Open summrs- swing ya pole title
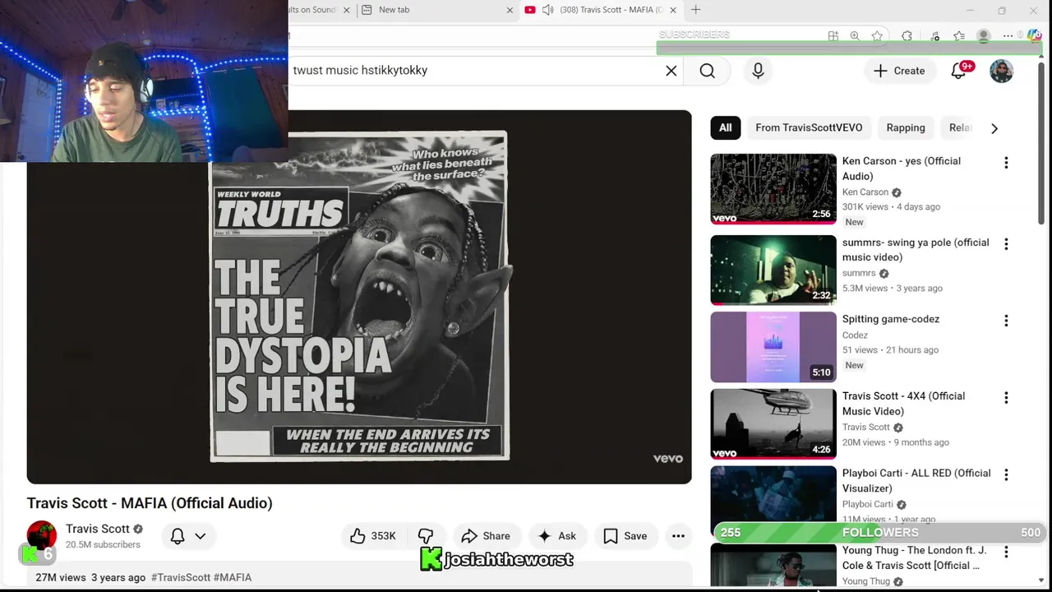Image resolution: width=1052 pixels, height=592 pixels. click(916, 250)
